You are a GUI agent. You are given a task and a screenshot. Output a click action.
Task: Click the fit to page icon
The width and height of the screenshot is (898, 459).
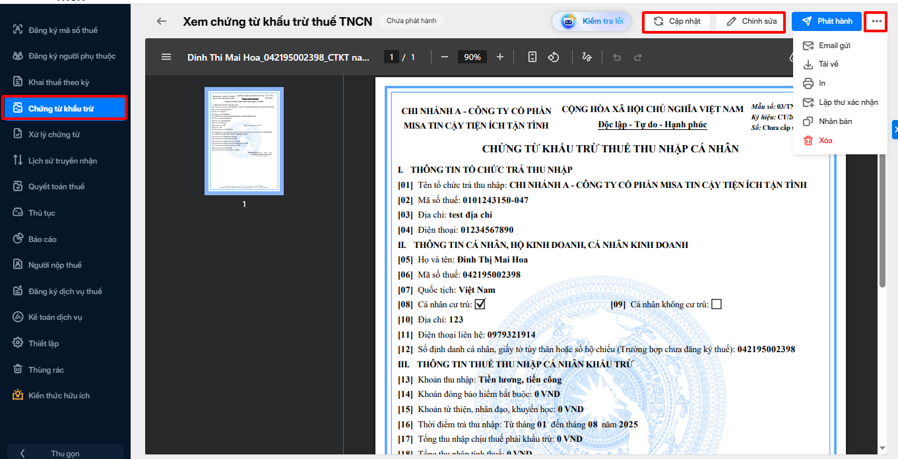tap(532, 57)
